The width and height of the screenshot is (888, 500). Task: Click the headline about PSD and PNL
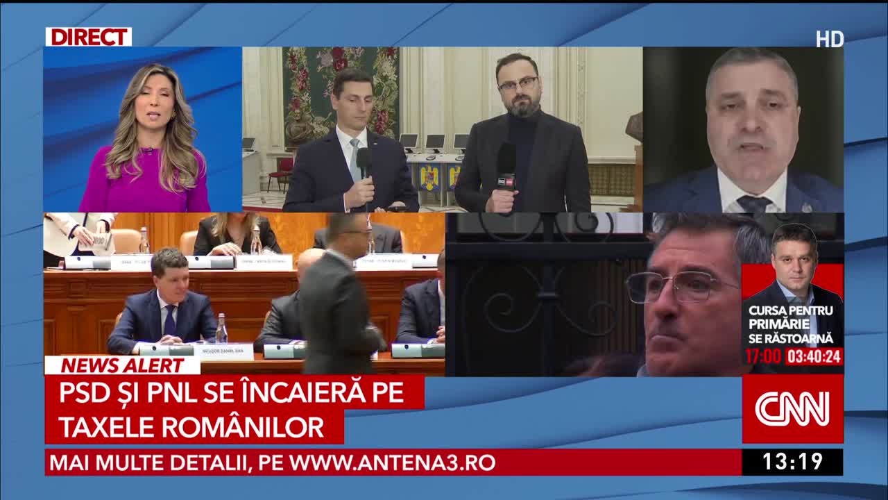pos(232,410)
